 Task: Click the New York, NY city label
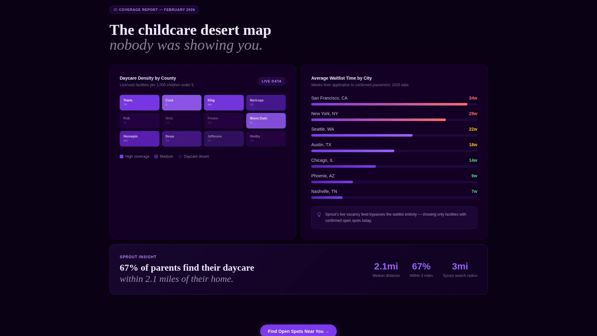click(x=325, y=114)
